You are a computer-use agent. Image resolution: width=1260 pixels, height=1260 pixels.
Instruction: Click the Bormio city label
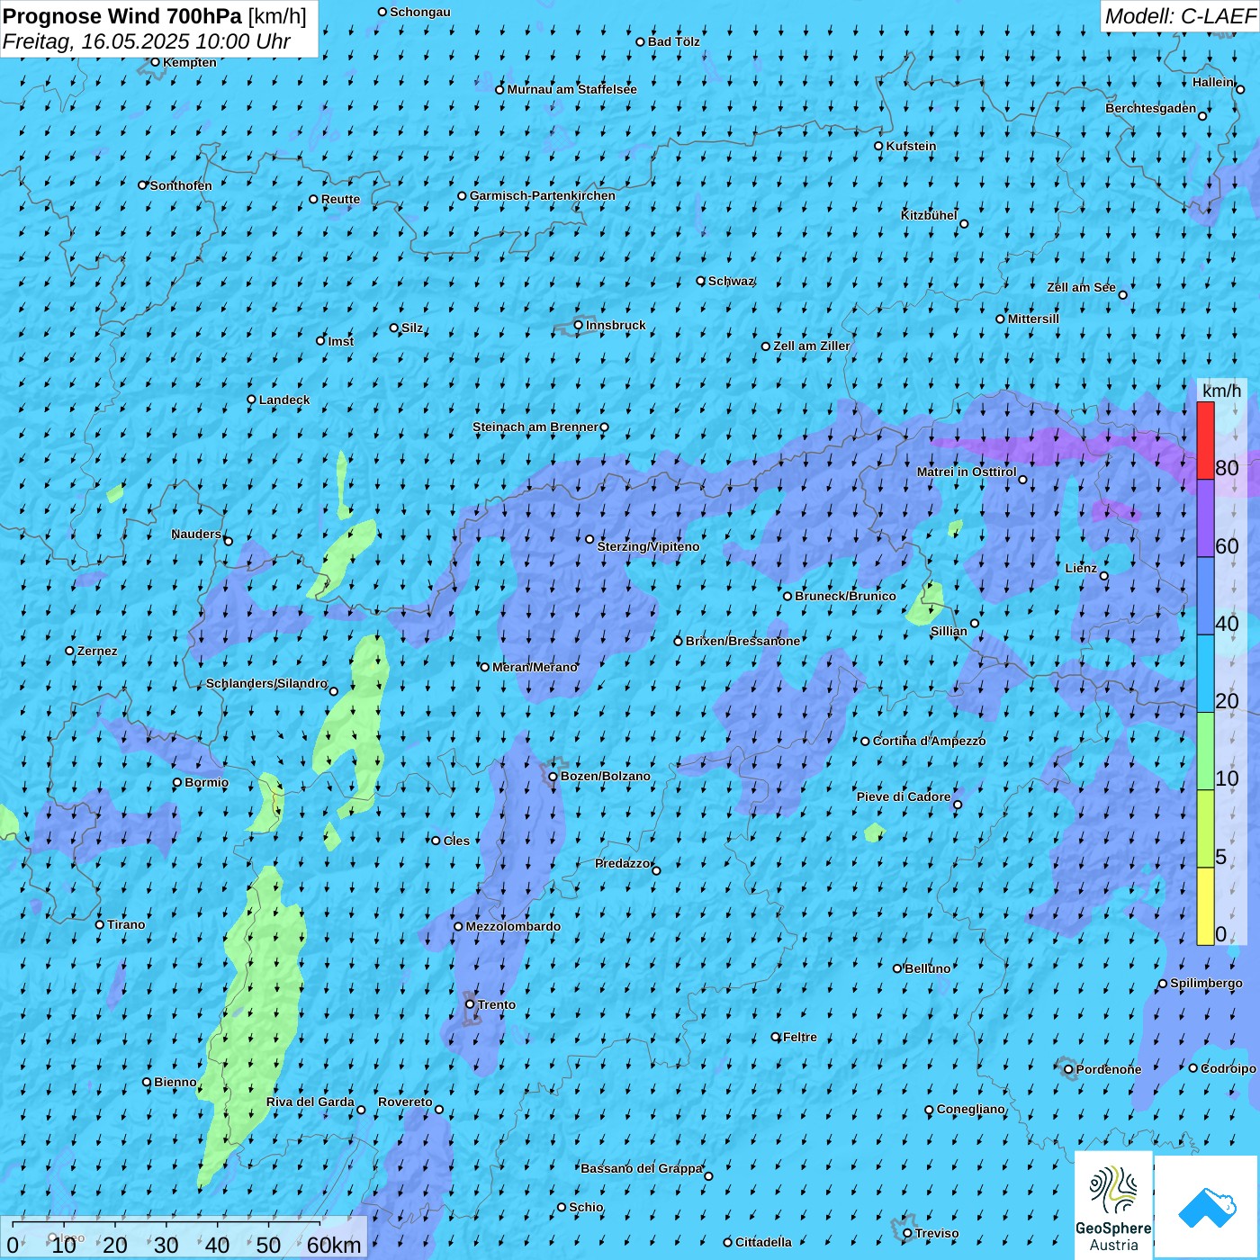tap(206, 782)
